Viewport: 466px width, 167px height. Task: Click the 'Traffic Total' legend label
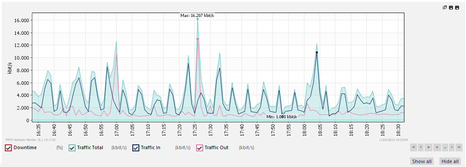(x=90, y=147)
